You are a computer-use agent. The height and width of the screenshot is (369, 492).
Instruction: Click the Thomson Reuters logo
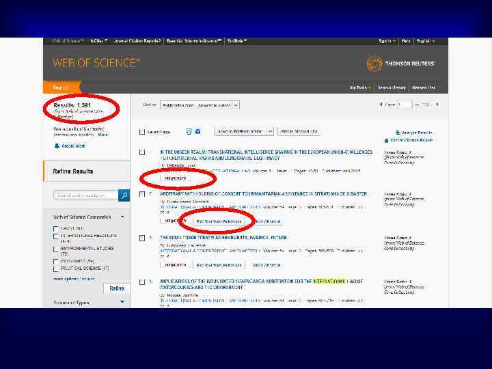point(400,64)
